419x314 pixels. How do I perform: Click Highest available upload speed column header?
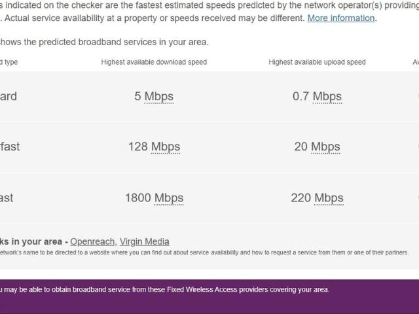(x=317, y=62)
